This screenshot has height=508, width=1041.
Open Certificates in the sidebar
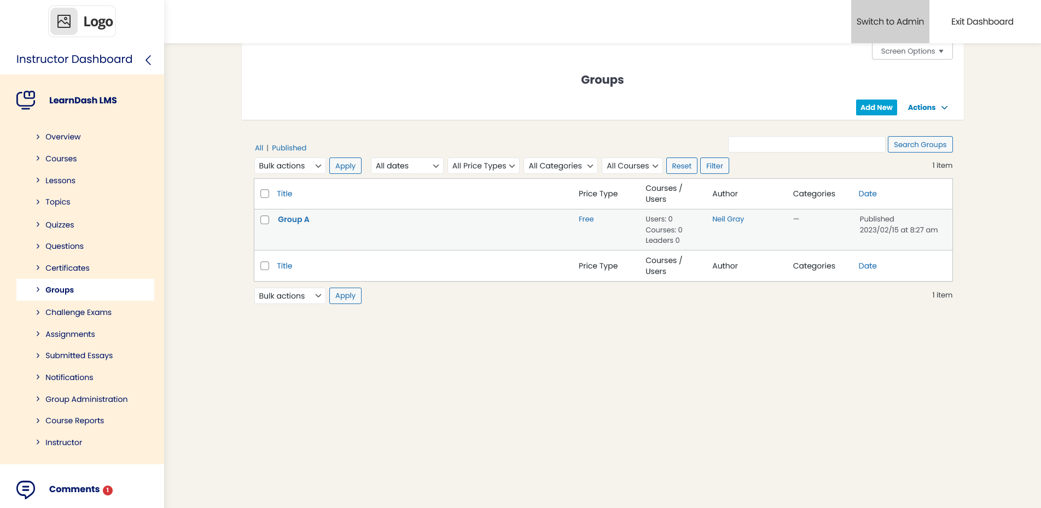coord(67,268)
